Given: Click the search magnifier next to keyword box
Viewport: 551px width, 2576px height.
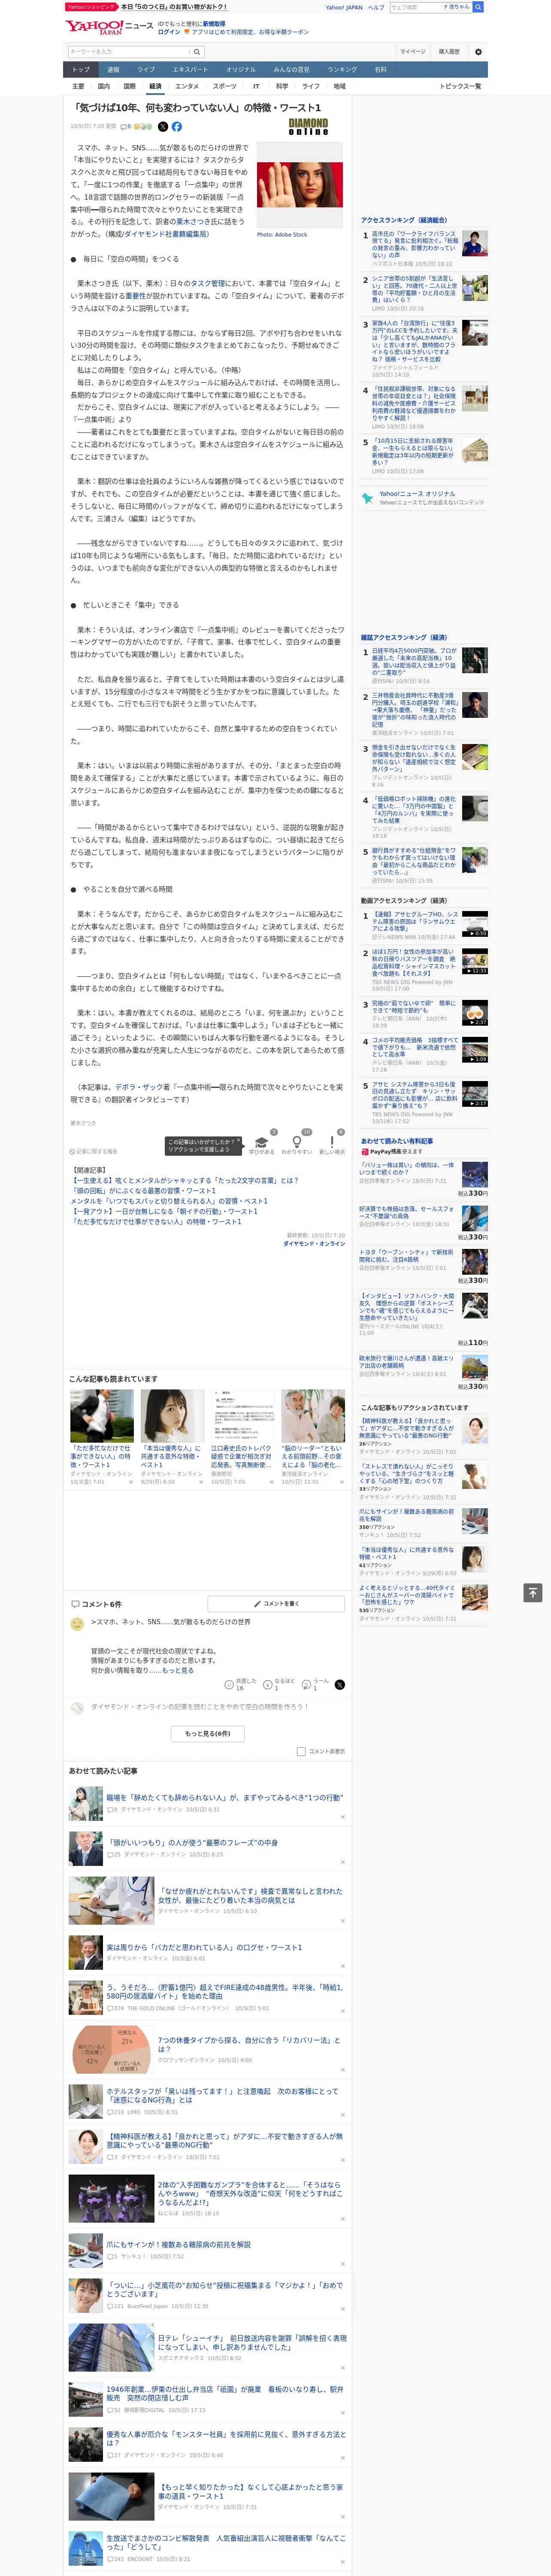Looking at the screenshot, I should [x=197, y=52].
